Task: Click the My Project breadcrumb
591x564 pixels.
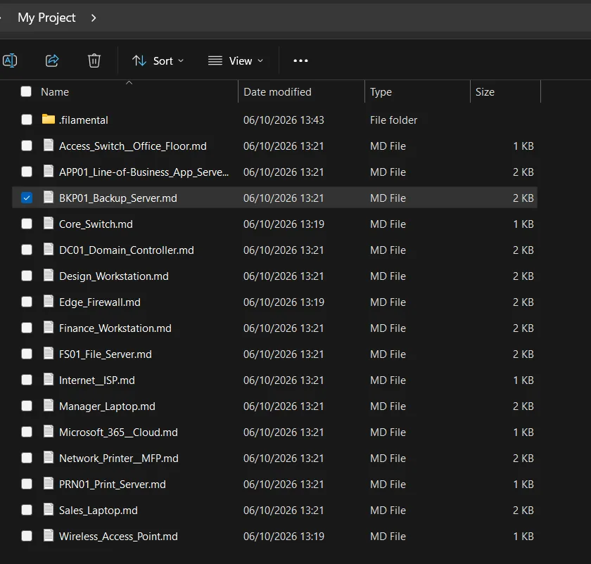Action: click(46, 18)
